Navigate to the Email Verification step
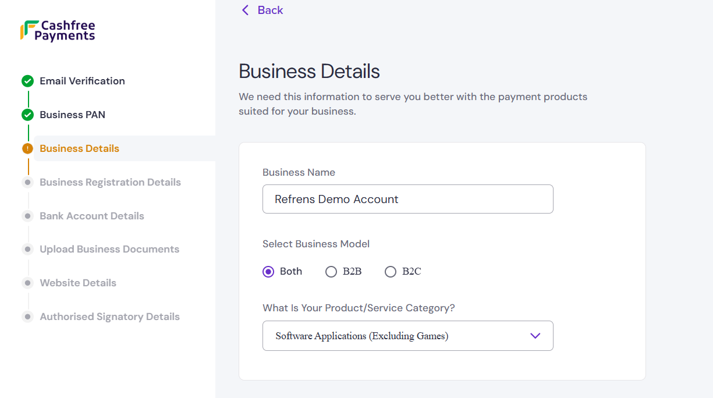This screenshot has height=398, width=713. coord(82,81)
